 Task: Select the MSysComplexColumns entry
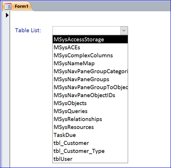(90, 55)
